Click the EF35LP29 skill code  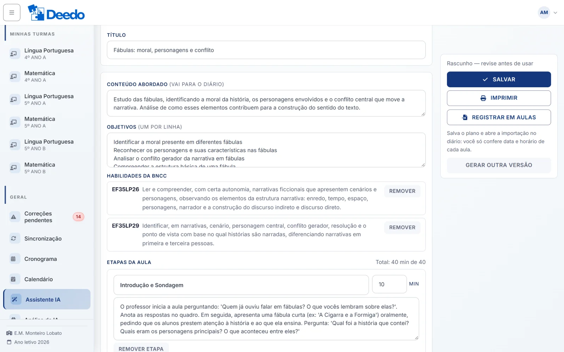point(125,226)
